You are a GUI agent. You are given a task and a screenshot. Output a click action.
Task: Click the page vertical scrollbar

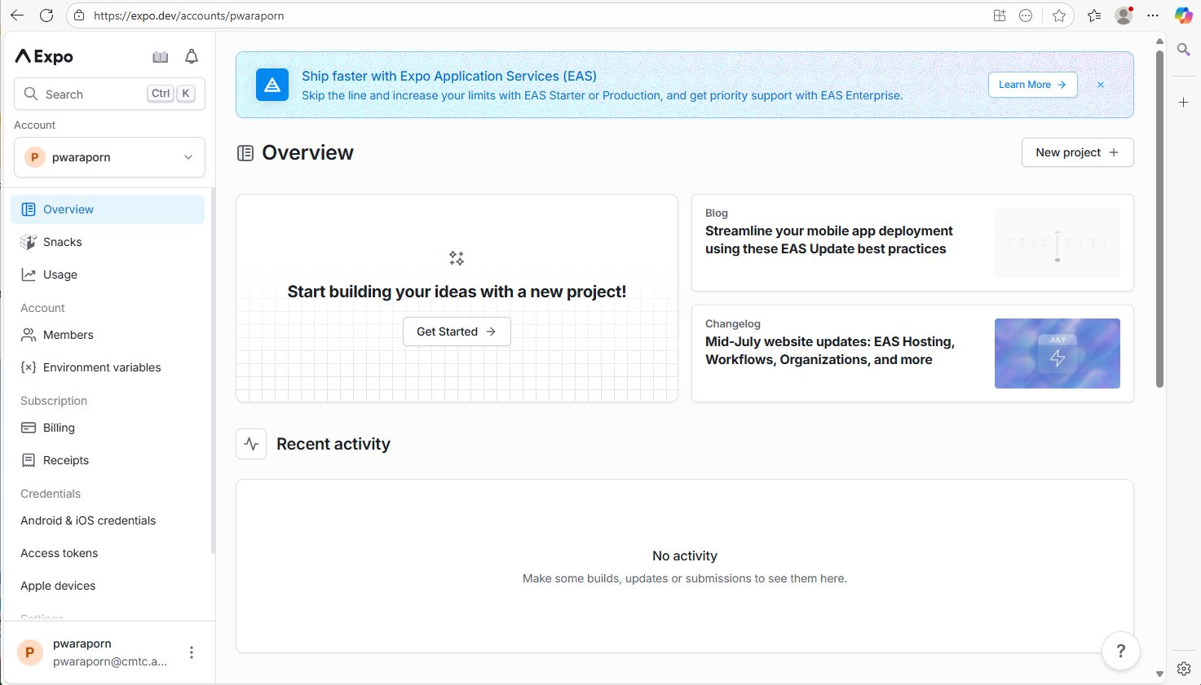pyautogui.click(x=1159, y=220)
